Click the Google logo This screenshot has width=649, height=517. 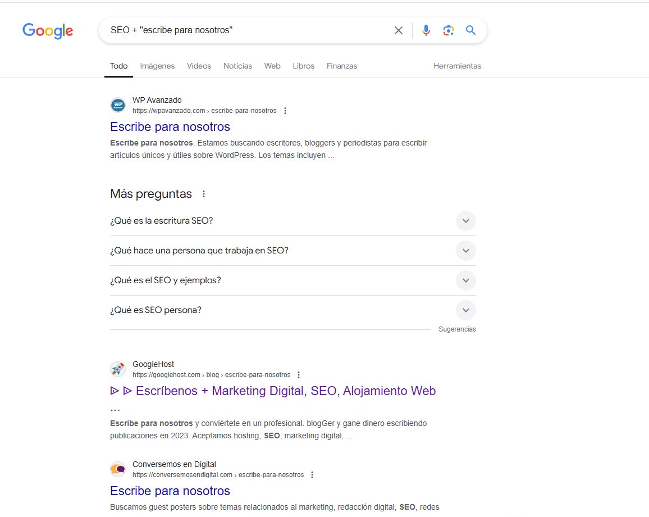point(48,31)
